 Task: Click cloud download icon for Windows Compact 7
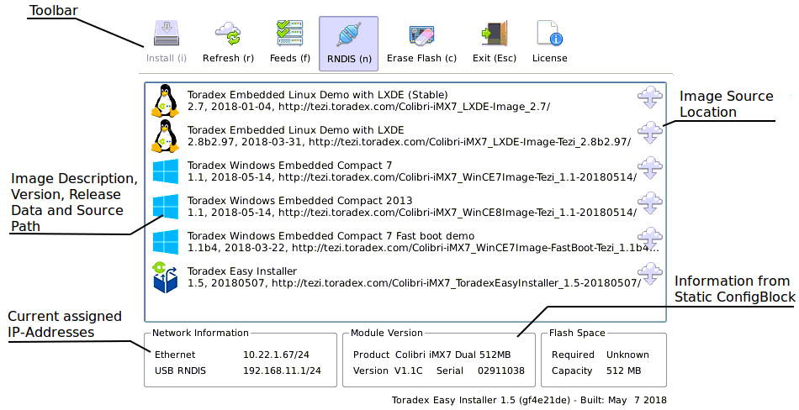pyautogui.click(x=648, y=168)
